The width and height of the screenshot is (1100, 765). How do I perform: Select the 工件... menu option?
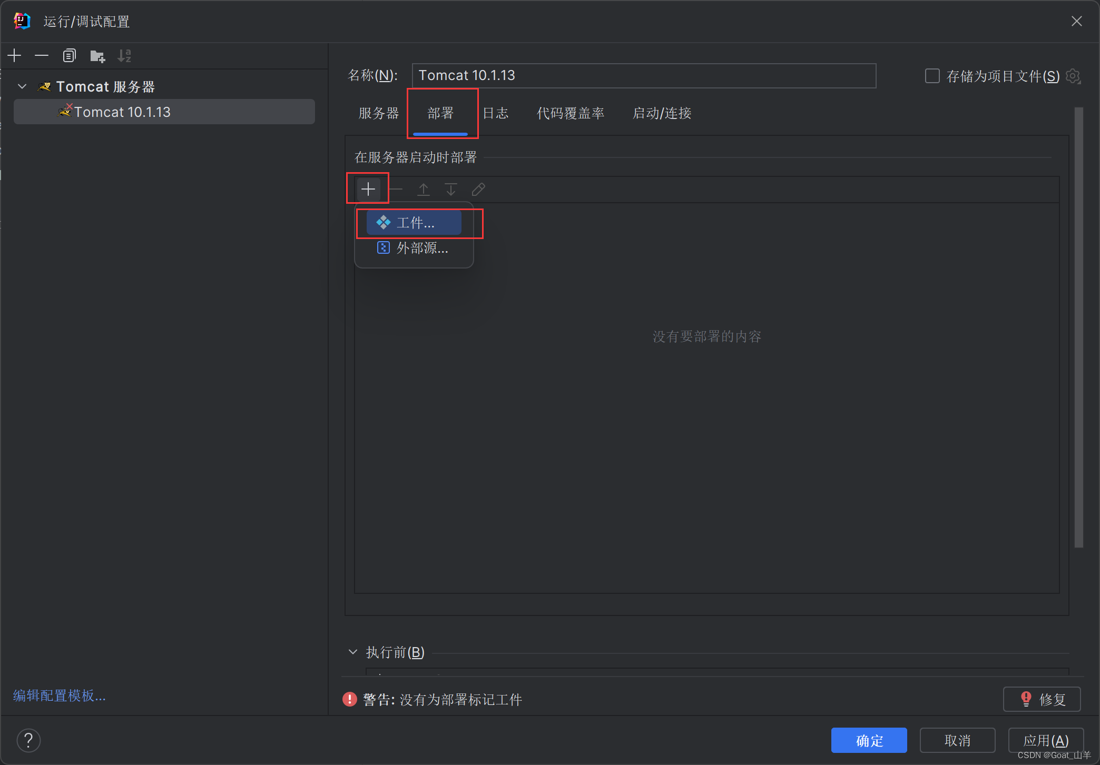coord(414,223)
